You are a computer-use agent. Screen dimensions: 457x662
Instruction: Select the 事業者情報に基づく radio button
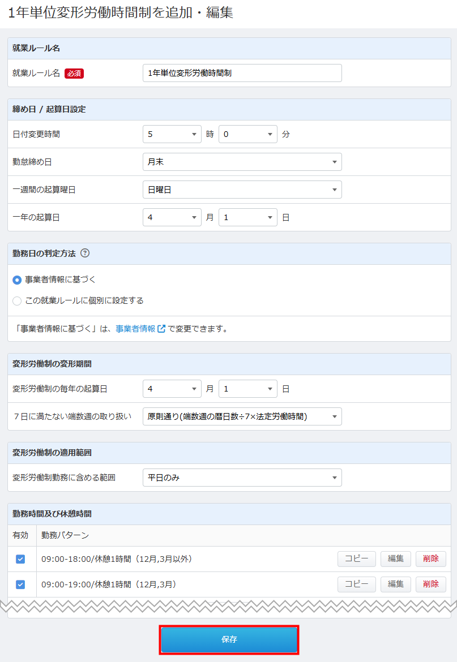(17, 280)
